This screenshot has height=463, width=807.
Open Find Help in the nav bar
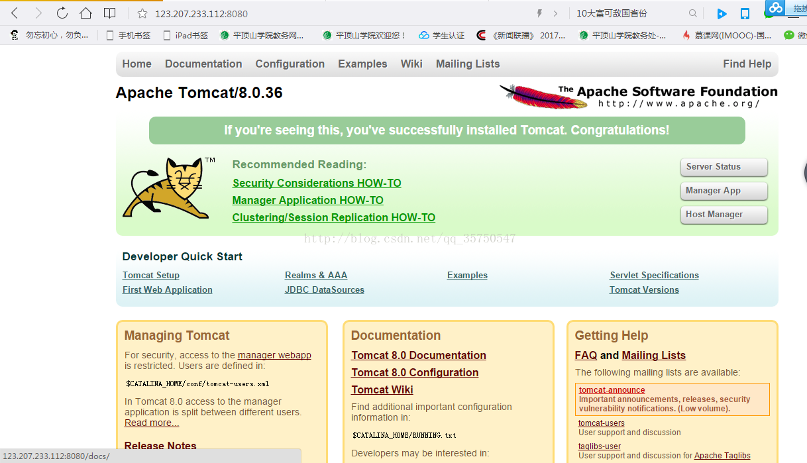pos(747,64)
